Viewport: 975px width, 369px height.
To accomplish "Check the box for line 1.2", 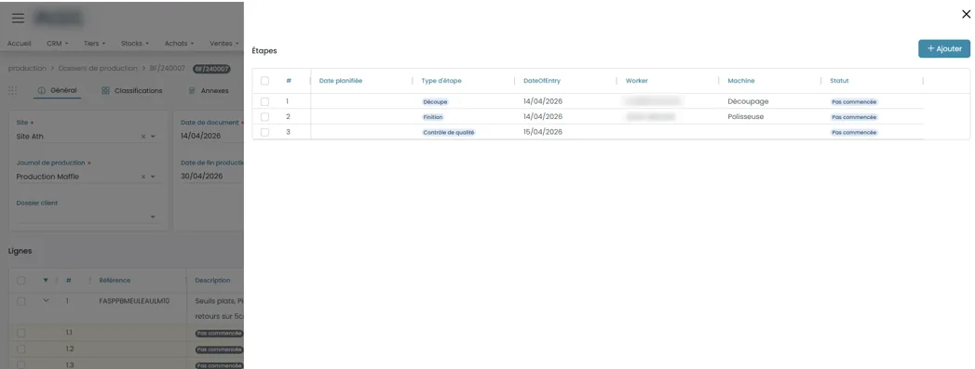I will tap(21, 349).
